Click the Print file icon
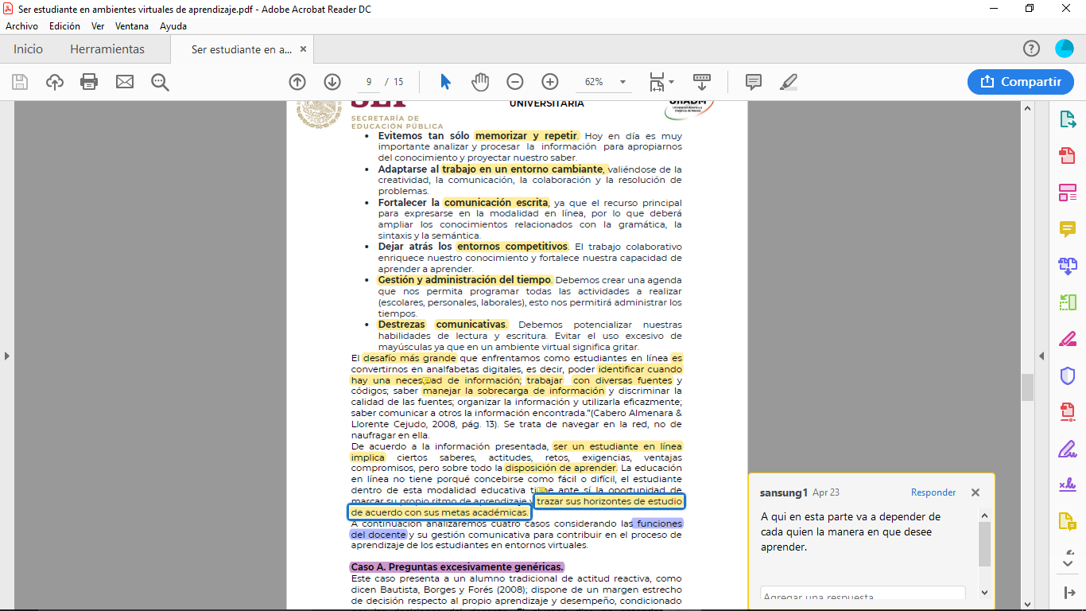This screenshot has height=611, width=1086. pos(89,82)
